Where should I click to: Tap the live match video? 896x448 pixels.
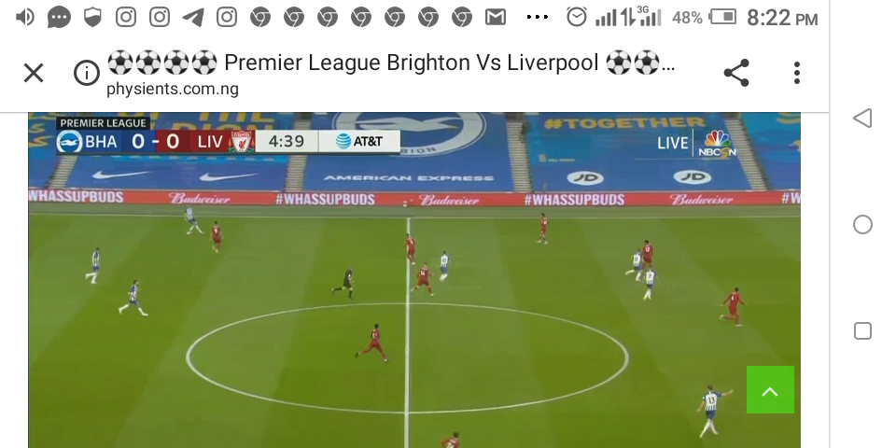pyautogui.click(x=414, y=280)
